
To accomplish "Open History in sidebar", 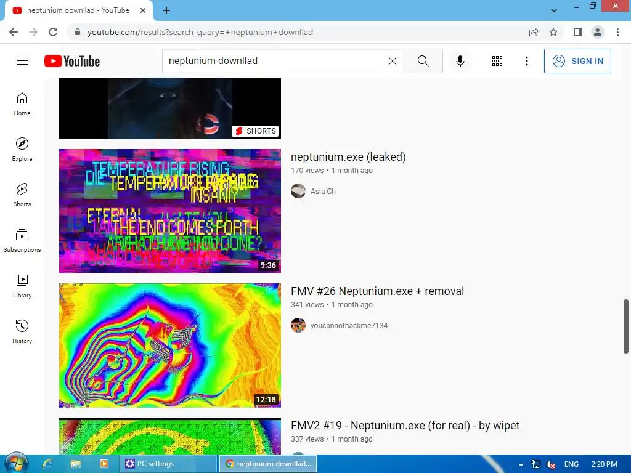I will [x=22, y=332].
